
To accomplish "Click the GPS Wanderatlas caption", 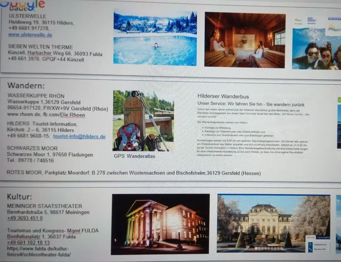I will 135,156.
